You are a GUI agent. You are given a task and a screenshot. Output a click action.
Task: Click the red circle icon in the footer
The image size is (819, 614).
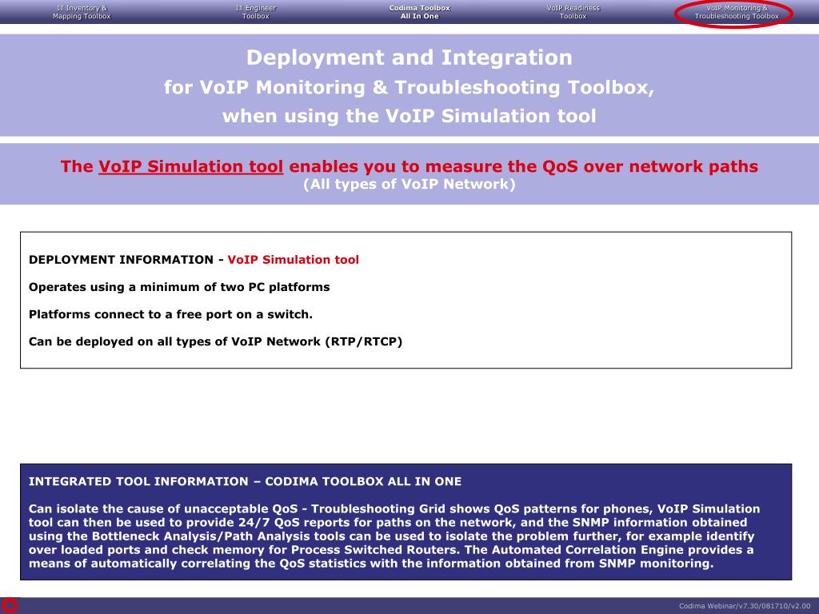pyautogui.click(x=10, y=605)
